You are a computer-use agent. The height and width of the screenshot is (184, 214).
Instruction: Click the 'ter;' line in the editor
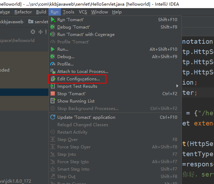[190, 93]
